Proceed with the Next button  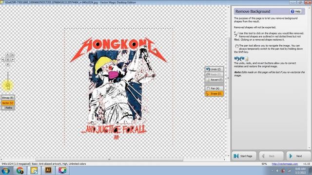298,156
